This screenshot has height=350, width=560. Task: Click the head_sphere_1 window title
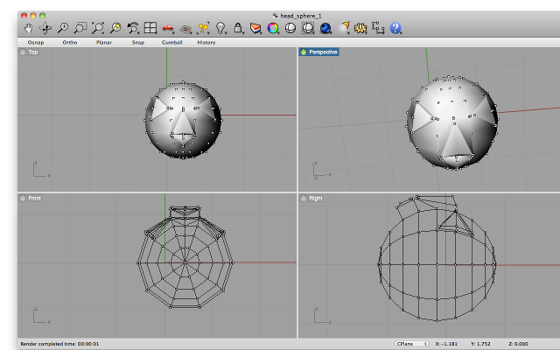click(x=300, y=16)
